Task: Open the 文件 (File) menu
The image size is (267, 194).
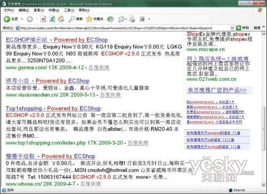Action: click(9, 10)
